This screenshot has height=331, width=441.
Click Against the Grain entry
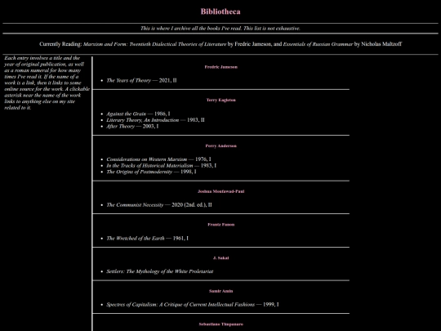[138, 114]
